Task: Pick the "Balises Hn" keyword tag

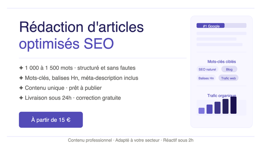Action: coord(206,78)
